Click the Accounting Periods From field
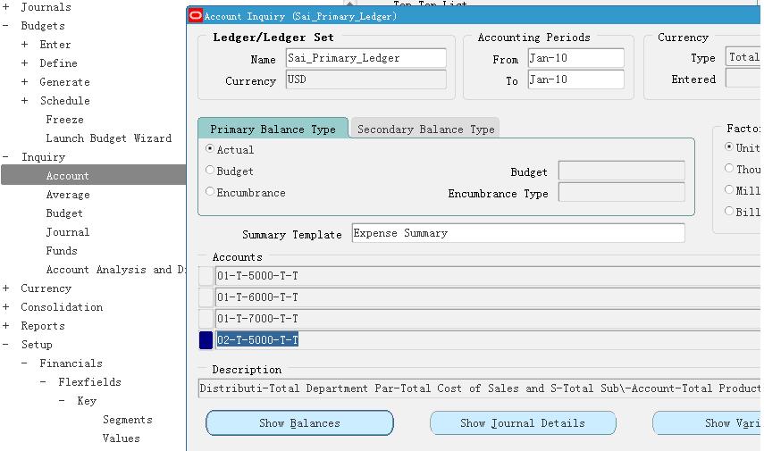 (x=576, y=58)
